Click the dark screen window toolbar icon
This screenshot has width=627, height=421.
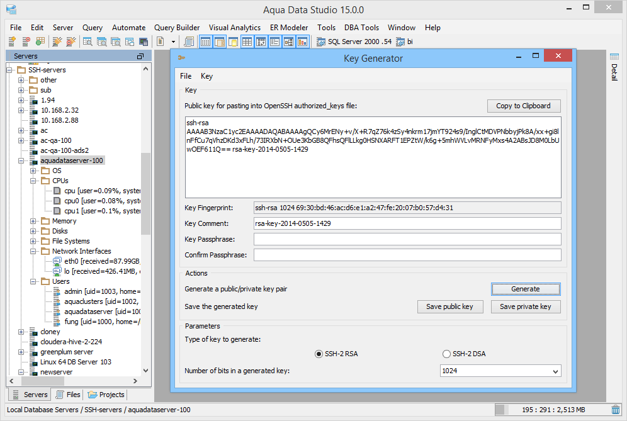[144, 41]
